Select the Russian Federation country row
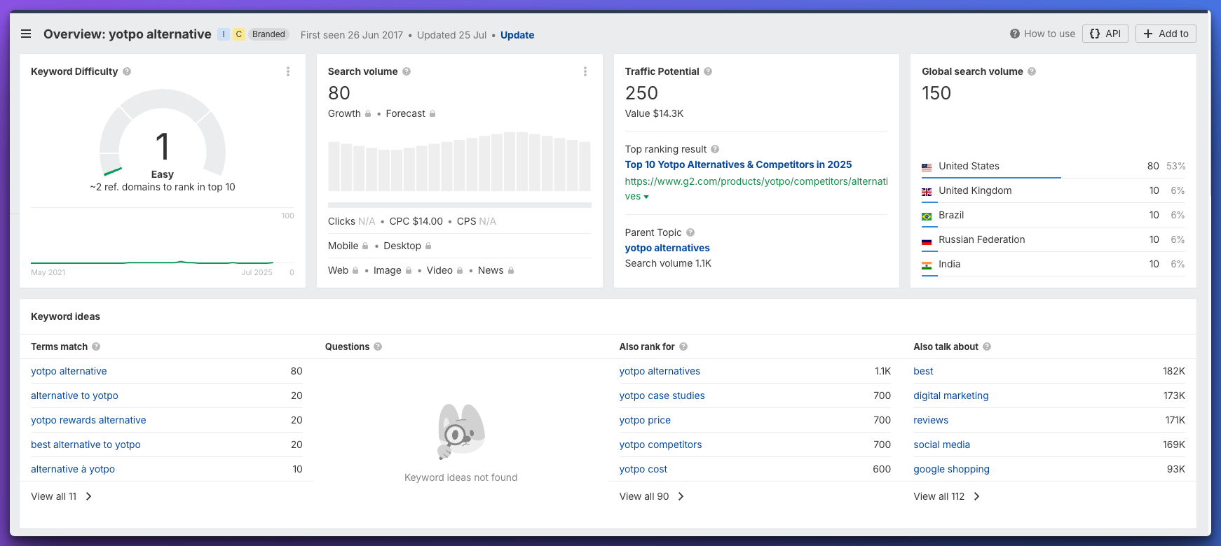1221x546 pixels. click(x=1053, y=239)
